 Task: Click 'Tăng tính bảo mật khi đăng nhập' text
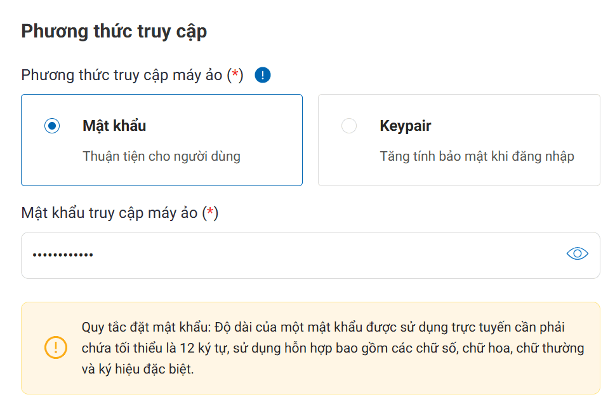pos(477,156)
